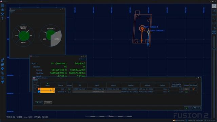Open Depth dropdown in first row

[x=97, y=89]
